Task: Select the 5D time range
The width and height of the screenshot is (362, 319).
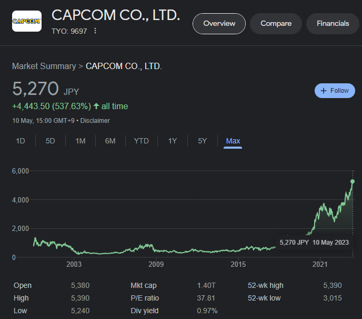Action: click(x=51, y=141)
